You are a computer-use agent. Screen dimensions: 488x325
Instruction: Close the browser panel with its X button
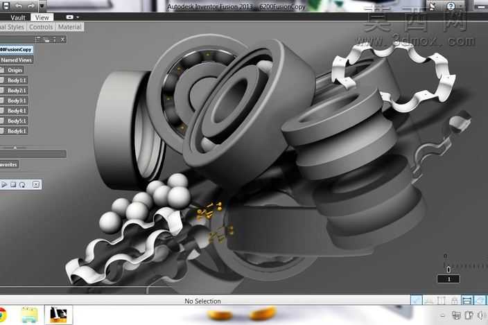(62, 39)
